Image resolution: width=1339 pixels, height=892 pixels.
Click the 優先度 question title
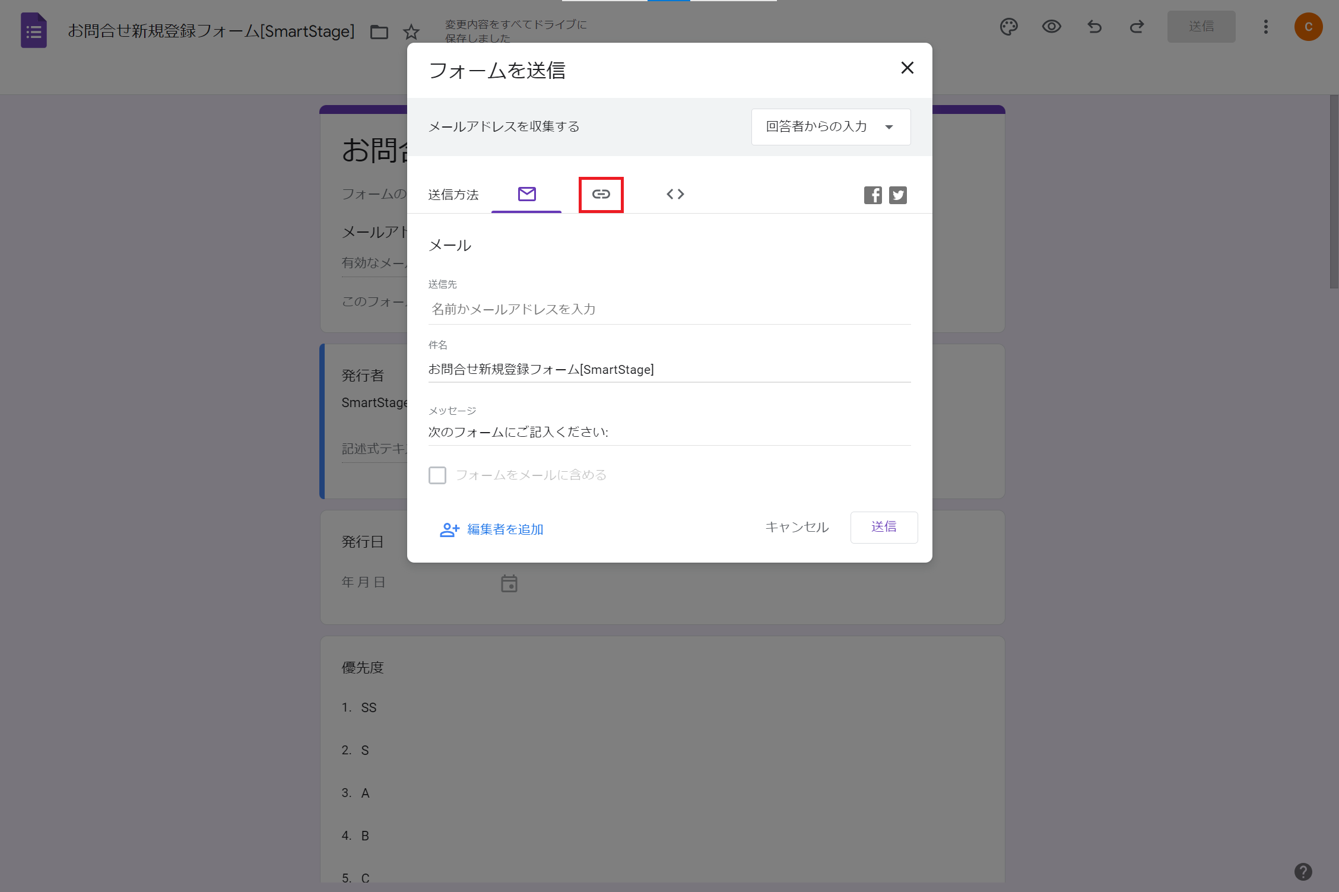click(363, 668)
